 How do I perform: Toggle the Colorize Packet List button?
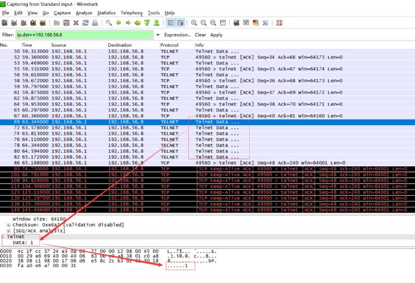tap(171, 23)
